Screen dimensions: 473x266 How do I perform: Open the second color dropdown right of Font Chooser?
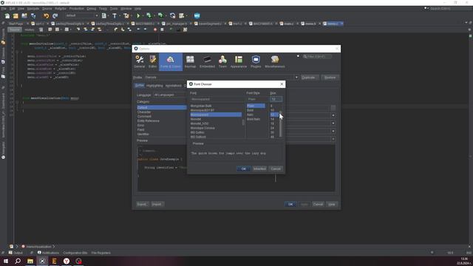pos(333,123)
